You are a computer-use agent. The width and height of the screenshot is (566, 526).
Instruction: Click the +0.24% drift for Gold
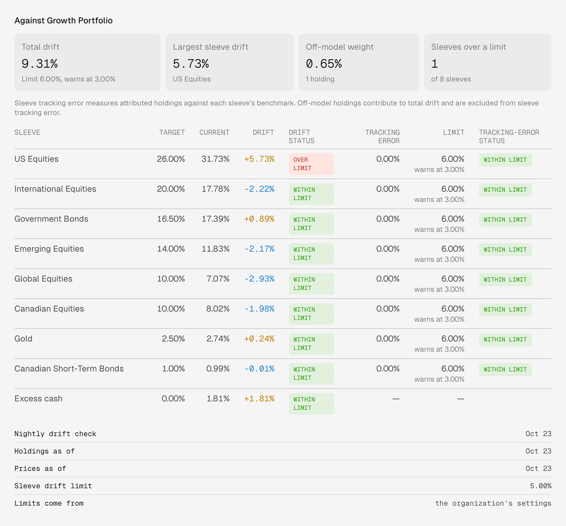click(x=259, y=338)
